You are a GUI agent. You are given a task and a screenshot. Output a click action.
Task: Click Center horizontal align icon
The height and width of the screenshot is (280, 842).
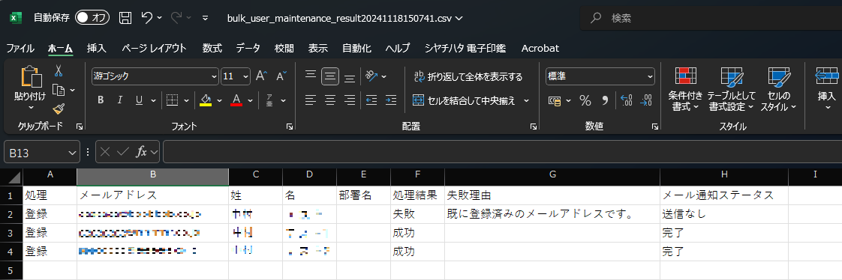tap(330, 100)
